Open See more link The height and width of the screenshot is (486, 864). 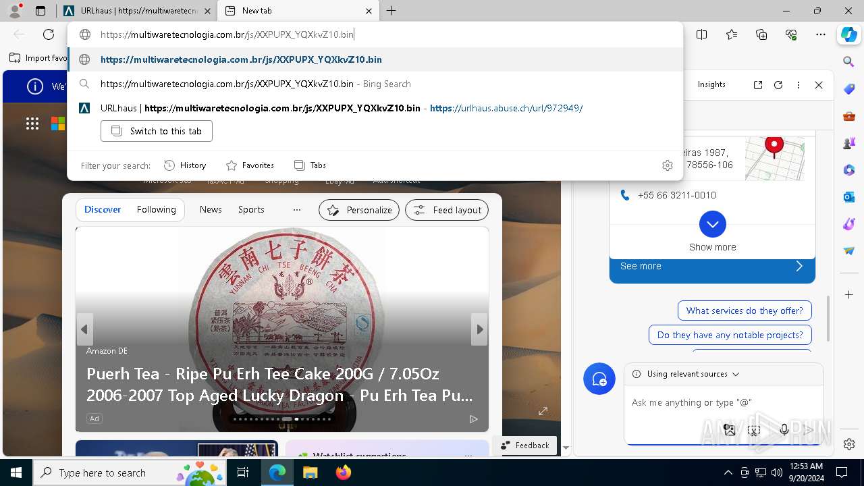[x=712, y=266]
